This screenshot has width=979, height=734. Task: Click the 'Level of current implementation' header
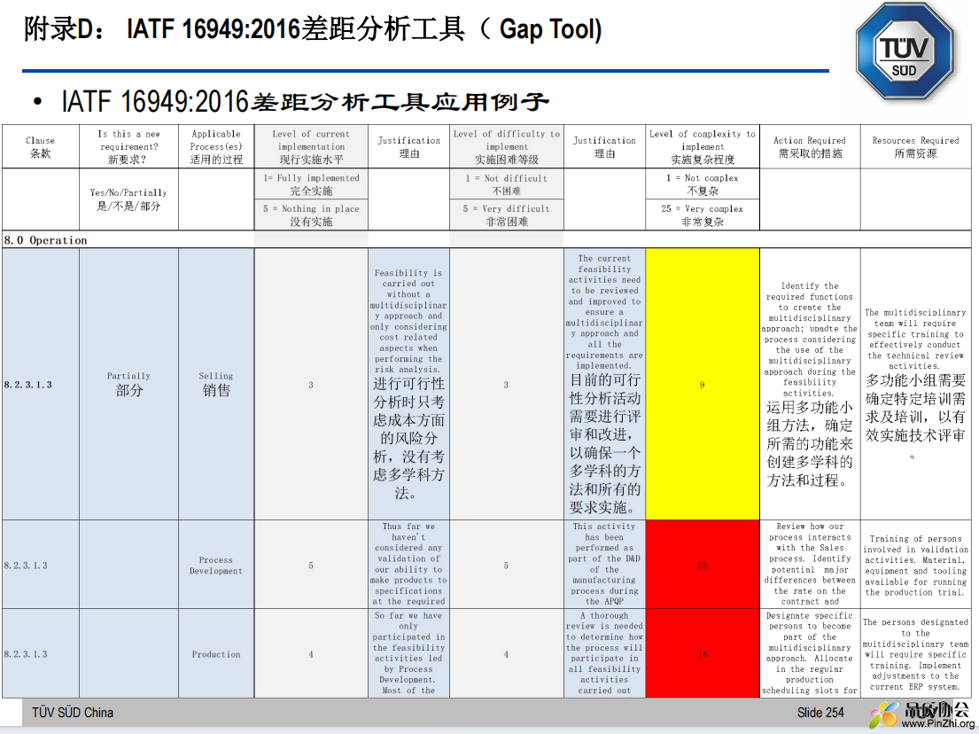coord(311,147)
